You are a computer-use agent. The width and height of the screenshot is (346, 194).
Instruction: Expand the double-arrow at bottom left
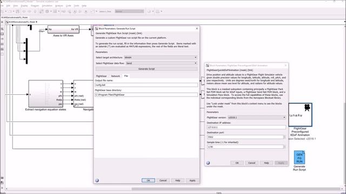[2, 188]
